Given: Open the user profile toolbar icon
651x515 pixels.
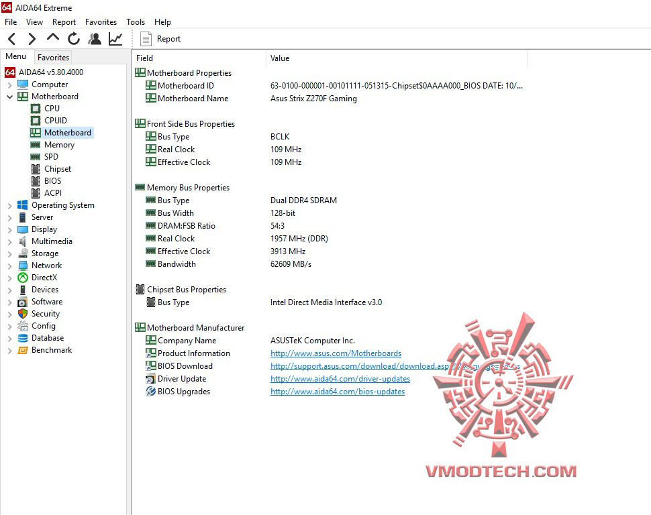Looking at the screenshot, I should click(x=95, y=39).
